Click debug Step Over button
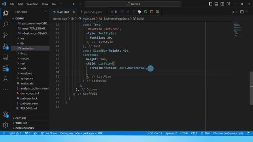This screenshot has height=142, width=253. point(122,12)
